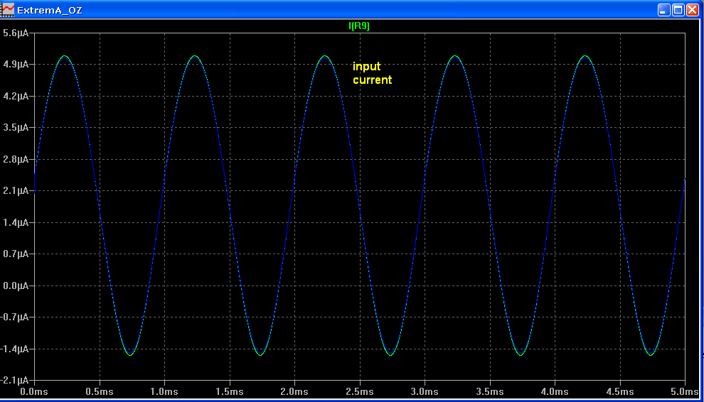Click the 3.0ms time axis label
The height and width of the screenshot is (402, 704).
(x=425, y=390)
